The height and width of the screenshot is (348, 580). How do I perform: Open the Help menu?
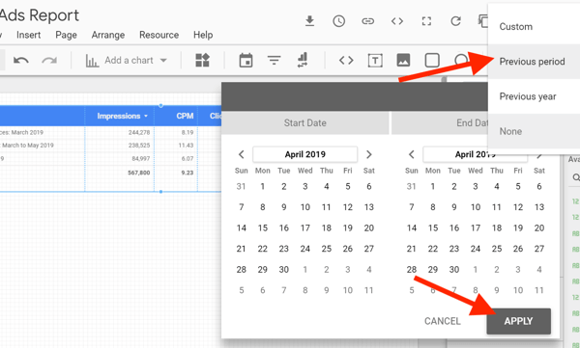203,35
